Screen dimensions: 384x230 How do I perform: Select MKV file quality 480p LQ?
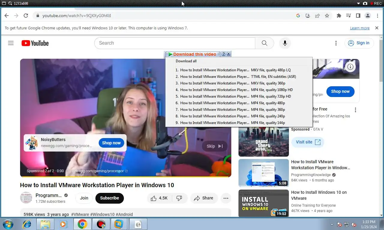pyautogui.click(x=239, y=70)
